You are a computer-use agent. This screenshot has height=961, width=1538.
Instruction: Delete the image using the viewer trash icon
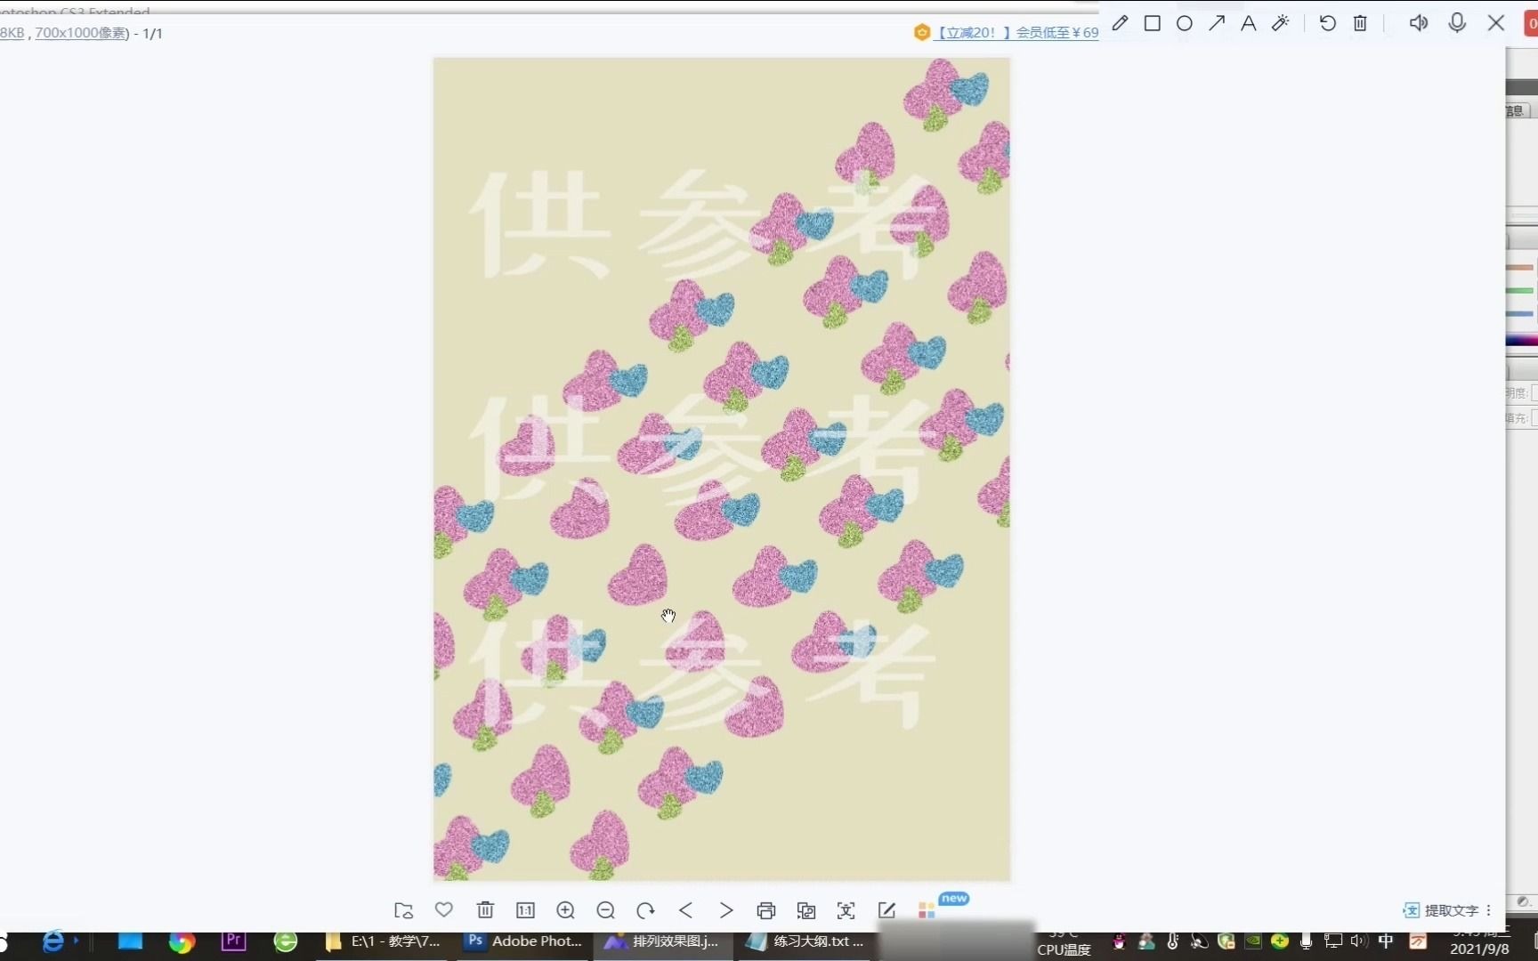coord(485,909)
